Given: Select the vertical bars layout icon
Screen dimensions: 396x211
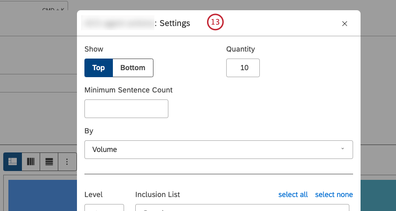Looking at the screenshot, I should pyautogui.click(x=31, y=162).
